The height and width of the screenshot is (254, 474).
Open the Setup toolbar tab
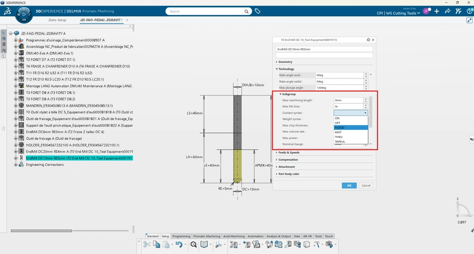click(x=165, y=236)
